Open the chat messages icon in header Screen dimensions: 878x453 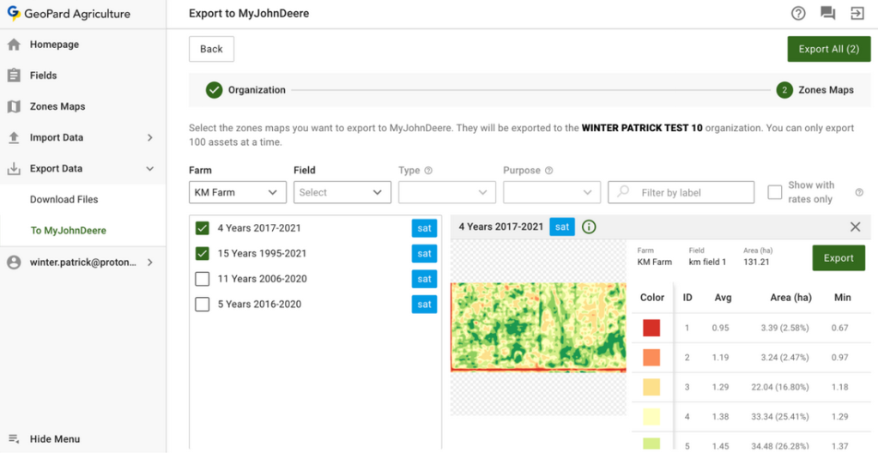coord(827,13)
